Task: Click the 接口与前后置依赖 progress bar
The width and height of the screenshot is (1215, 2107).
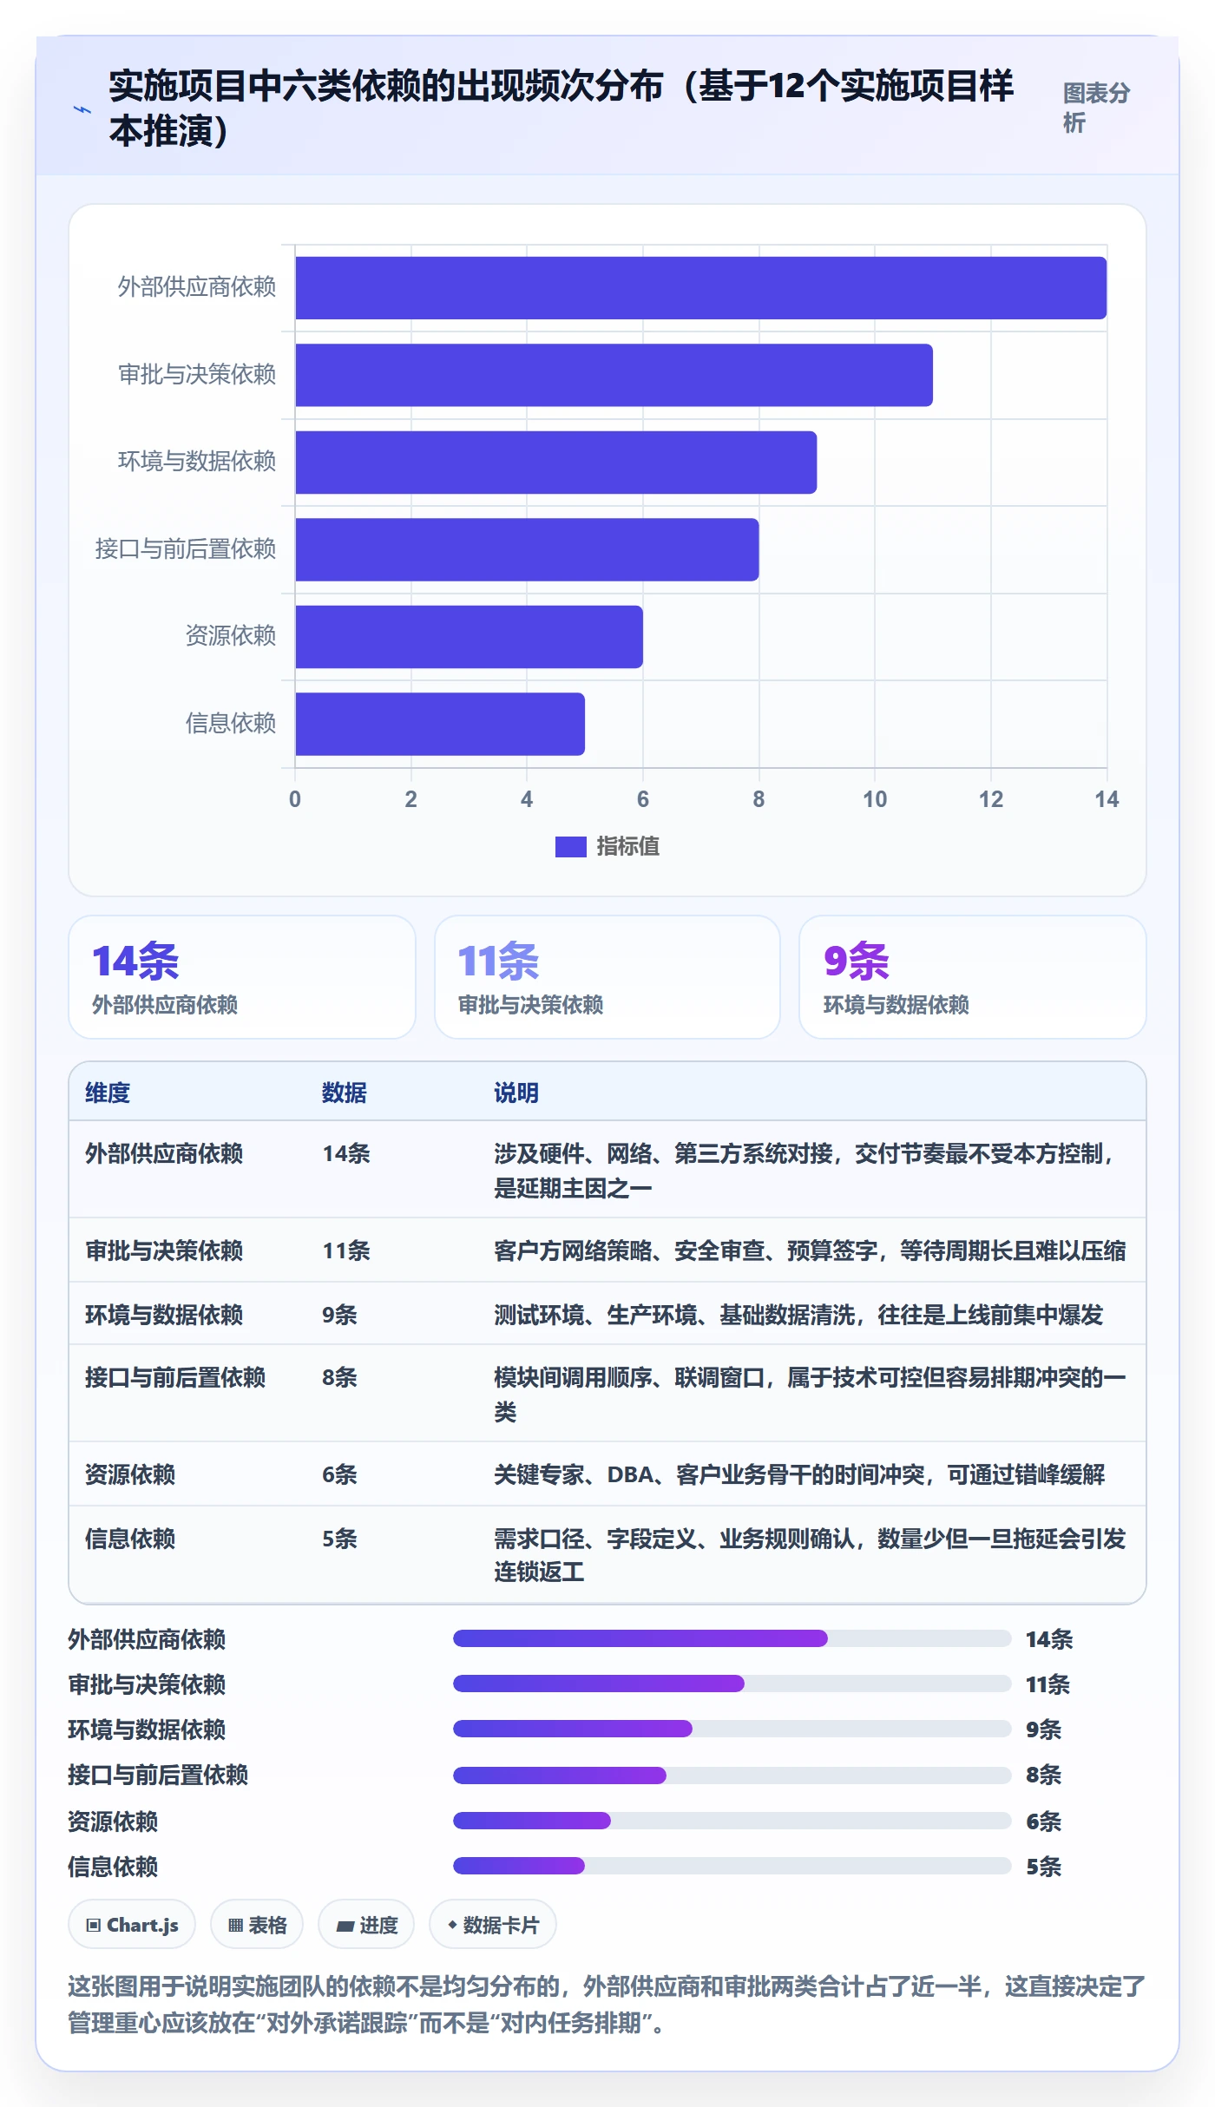Action: tap(732, 1776)
